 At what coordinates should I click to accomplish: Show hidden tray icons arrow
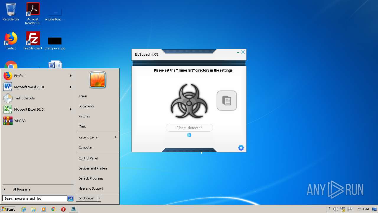[329, 209]
